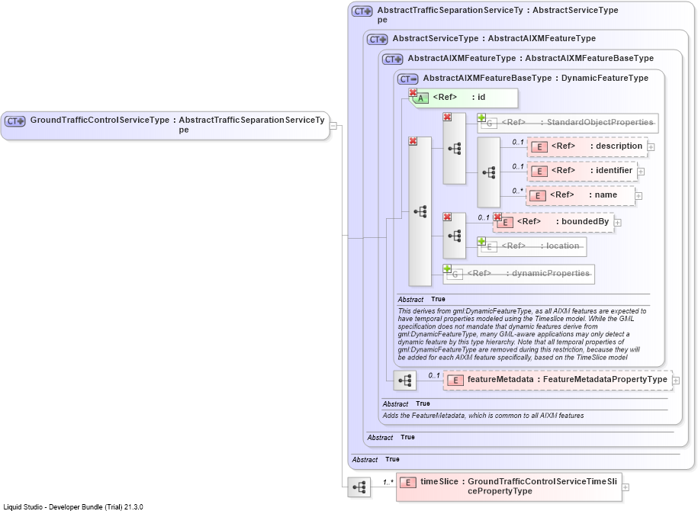Click the DynamicFeatureType derivation annotation text
The image size is (698, 511).
pos(522,334)
